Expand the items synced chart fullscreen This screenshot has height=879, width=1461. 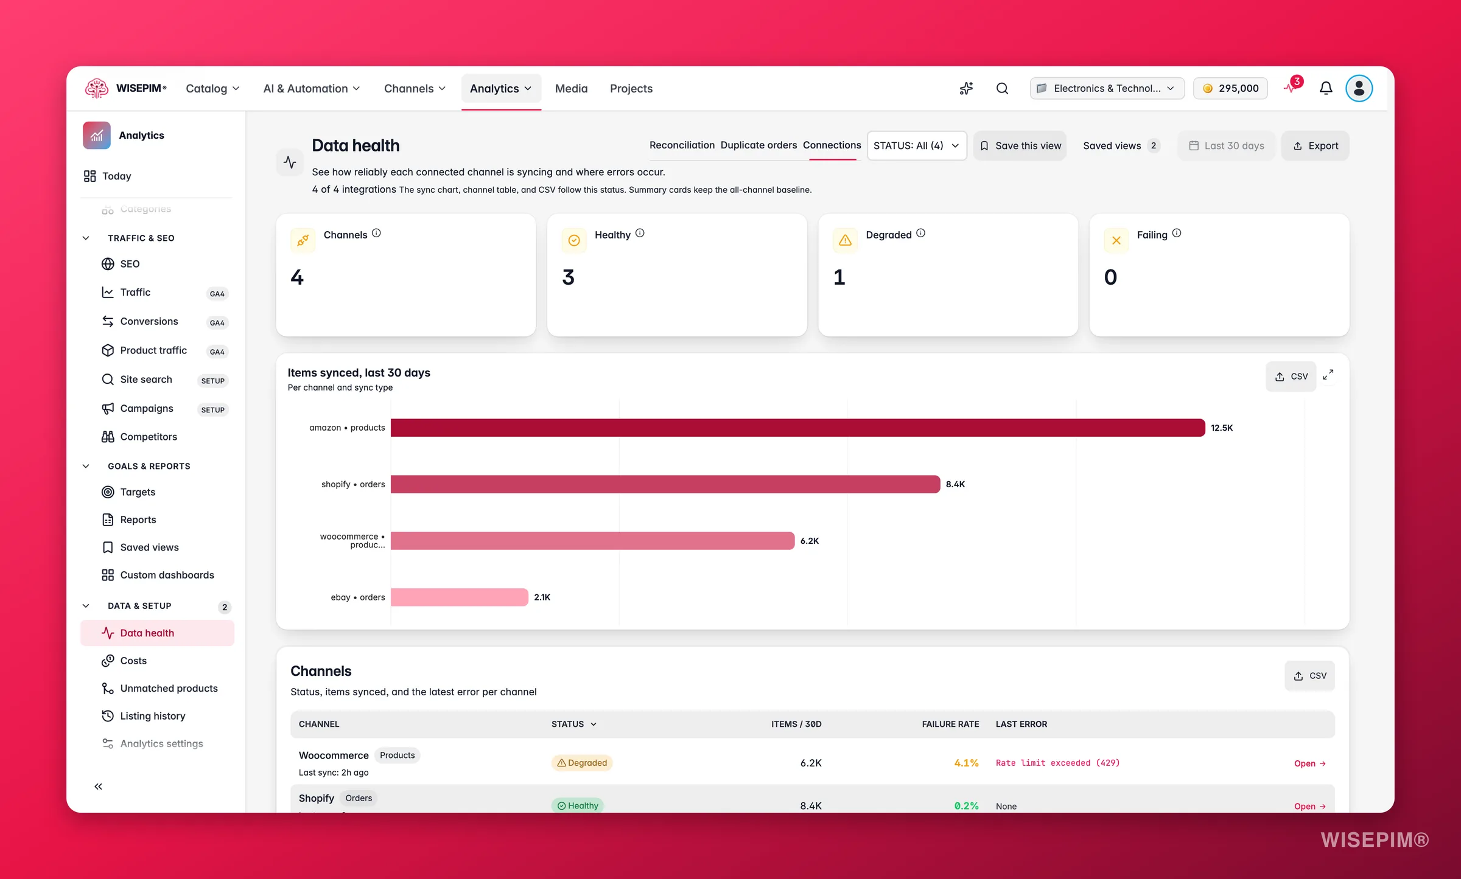click(x=1328, y=375)
